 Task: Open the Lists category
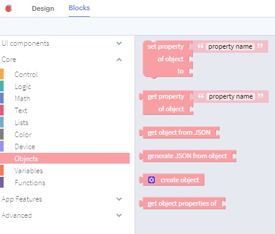click(x=21, y=123)
